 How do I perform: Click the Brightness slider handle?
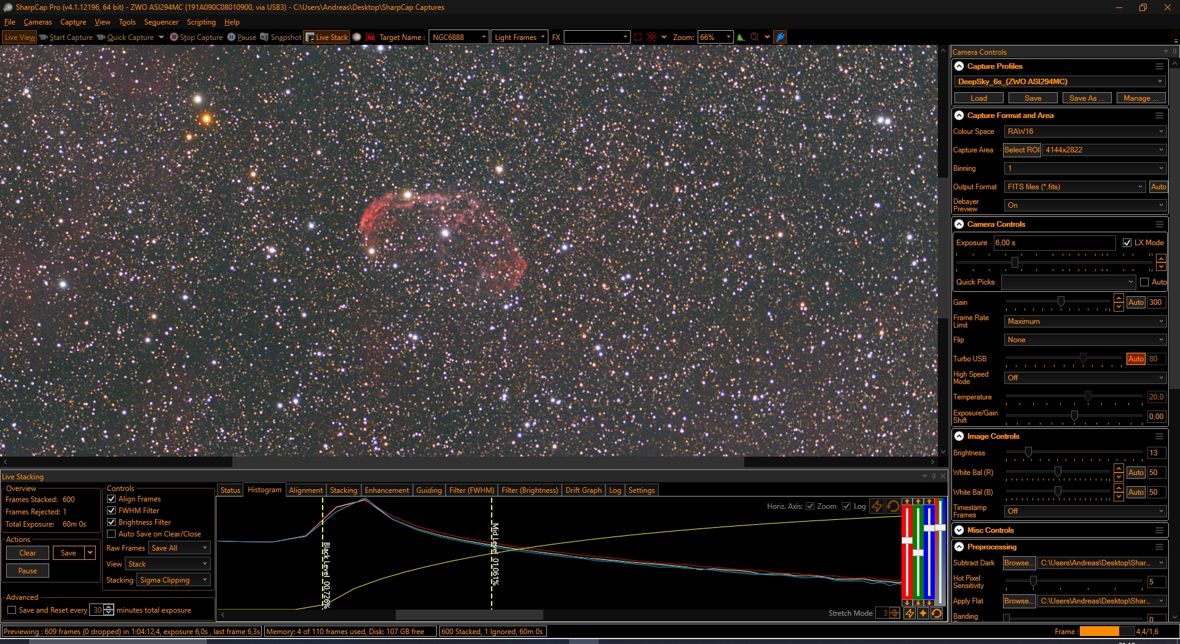pyautogui.click(x=1028, y=452)
